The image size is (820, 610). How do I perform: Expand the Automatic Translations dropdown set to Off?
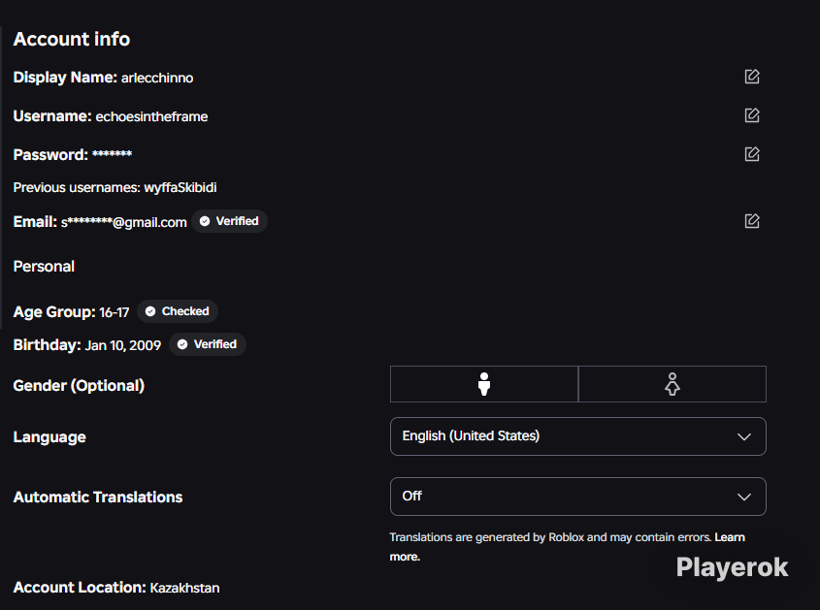pos(577,497)
